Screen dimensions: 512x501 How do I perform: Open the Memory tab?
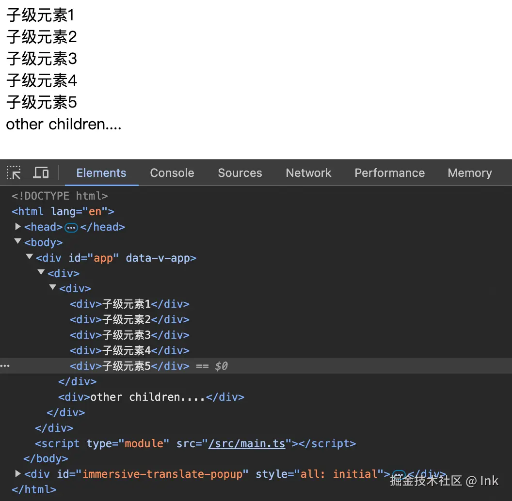pyautogui.click(x=469, y=172)
